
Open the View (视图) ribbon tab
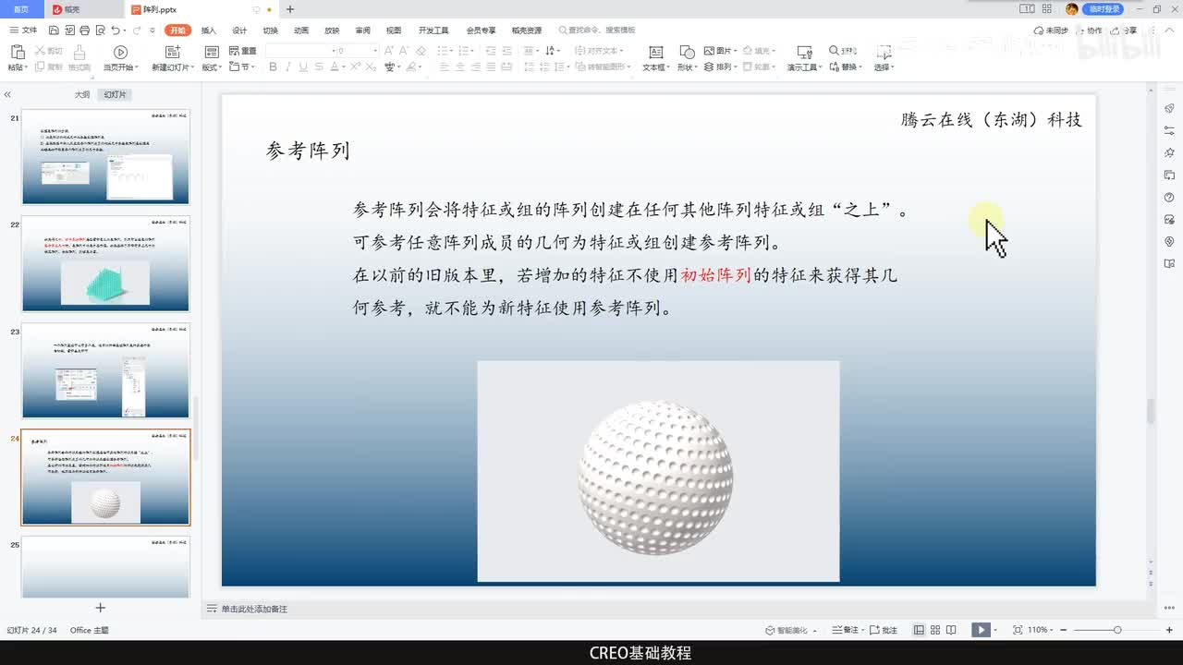(x=394, y=30)
